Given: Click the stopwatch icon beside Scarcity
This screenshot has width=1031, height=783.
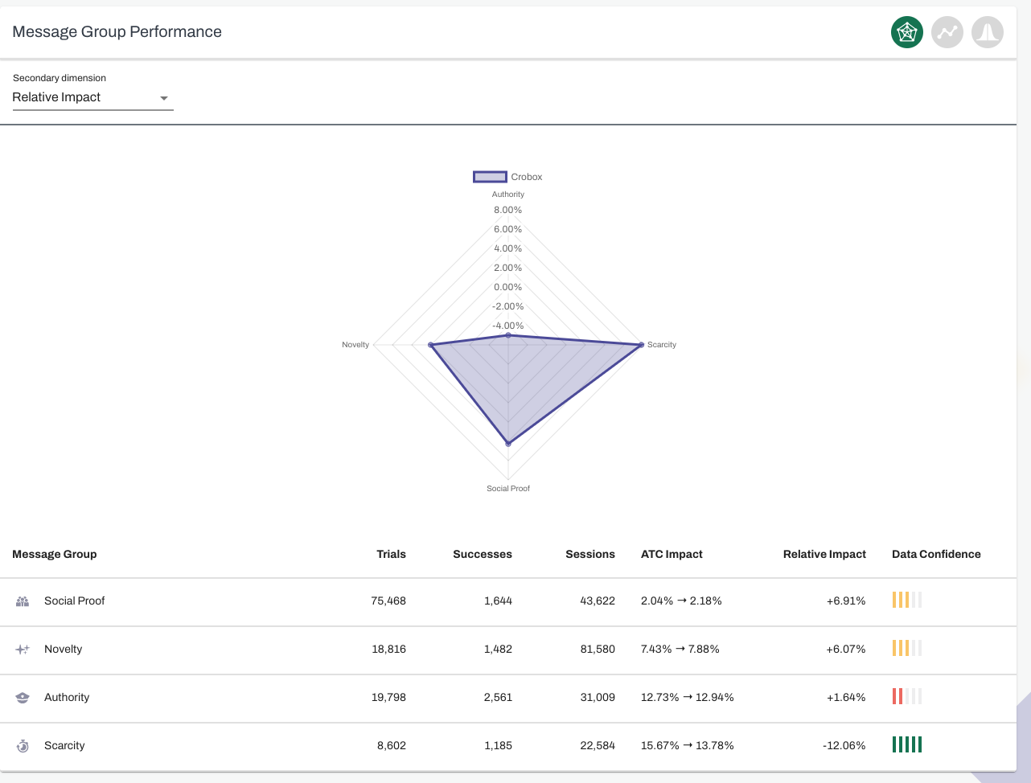Looking at the screenshot, I should 23,745.
